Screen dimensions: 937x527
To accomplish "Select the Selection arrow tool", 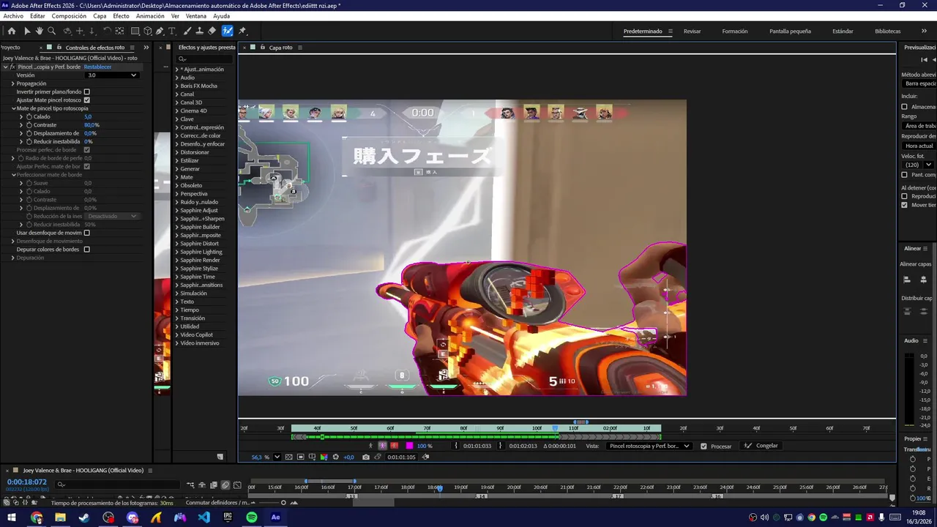I will point(26,31).
